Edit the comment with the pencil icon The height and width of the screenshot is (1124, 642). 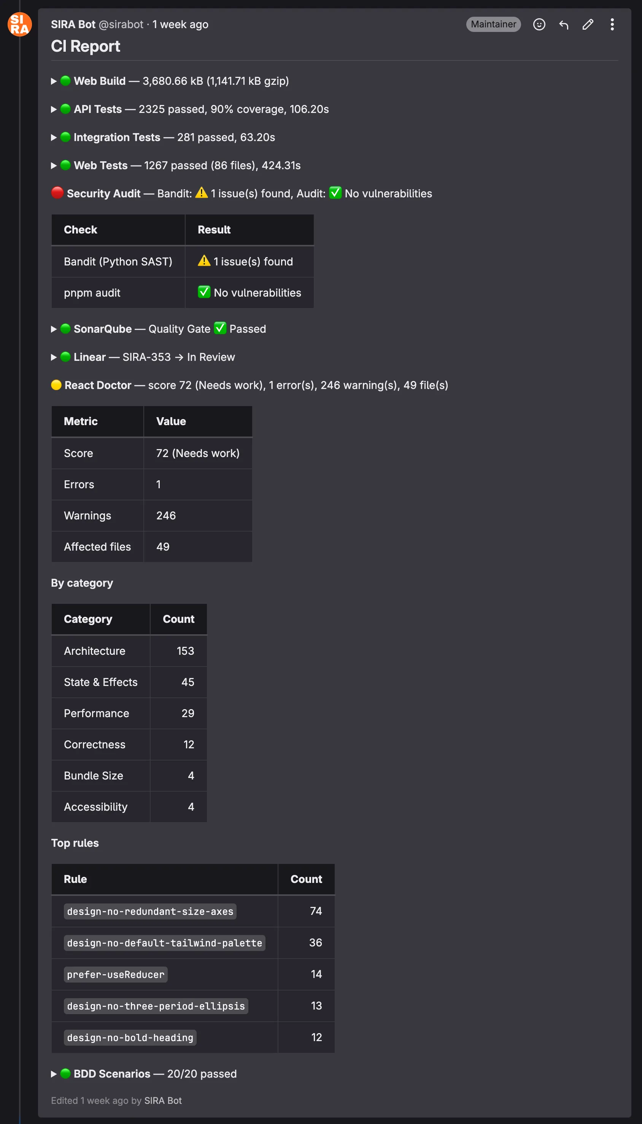[588, 24]
